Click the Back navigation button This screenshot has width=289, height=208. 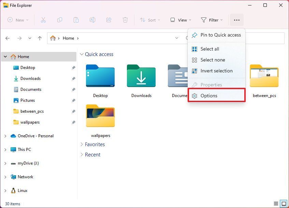click(x=8, y=38)
